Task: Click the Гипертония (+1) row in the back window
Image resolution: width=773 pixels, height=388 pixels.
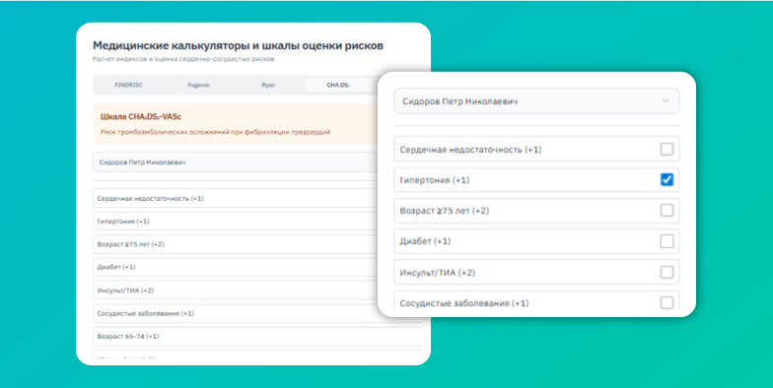Action: 235,221
